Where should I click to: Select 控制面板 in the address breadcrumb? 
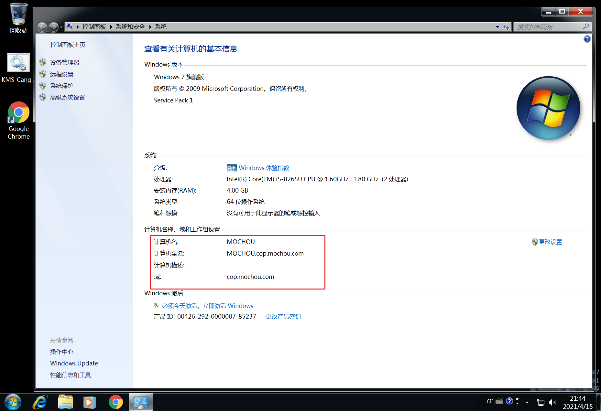[x=94, y=27]
